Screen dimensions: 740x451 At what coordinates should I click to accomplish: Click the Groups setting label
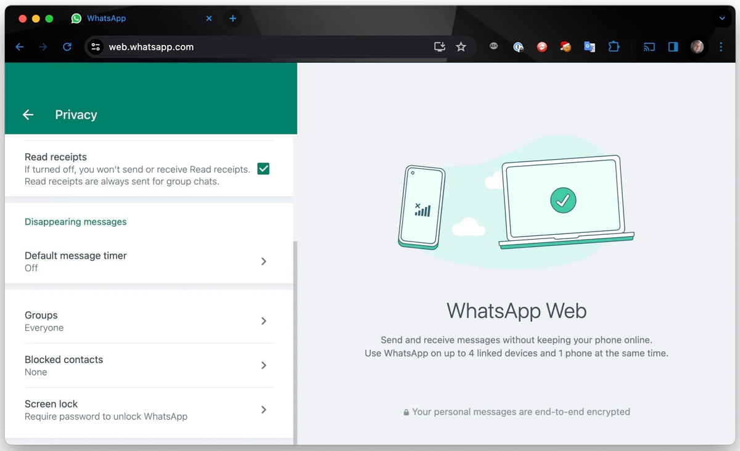coord(41,315)
